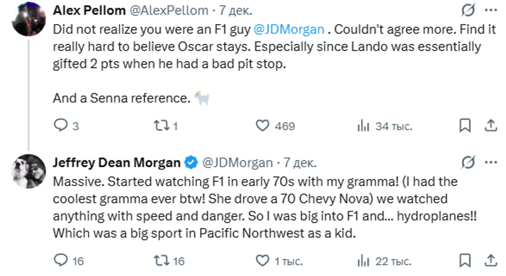
Task: Share Alex Pellom's tweet
Action: pos(491,126)
